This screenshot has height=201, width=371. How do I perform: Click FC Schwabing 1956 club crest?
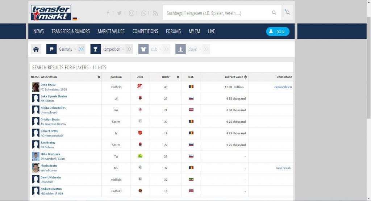[140, 87]
